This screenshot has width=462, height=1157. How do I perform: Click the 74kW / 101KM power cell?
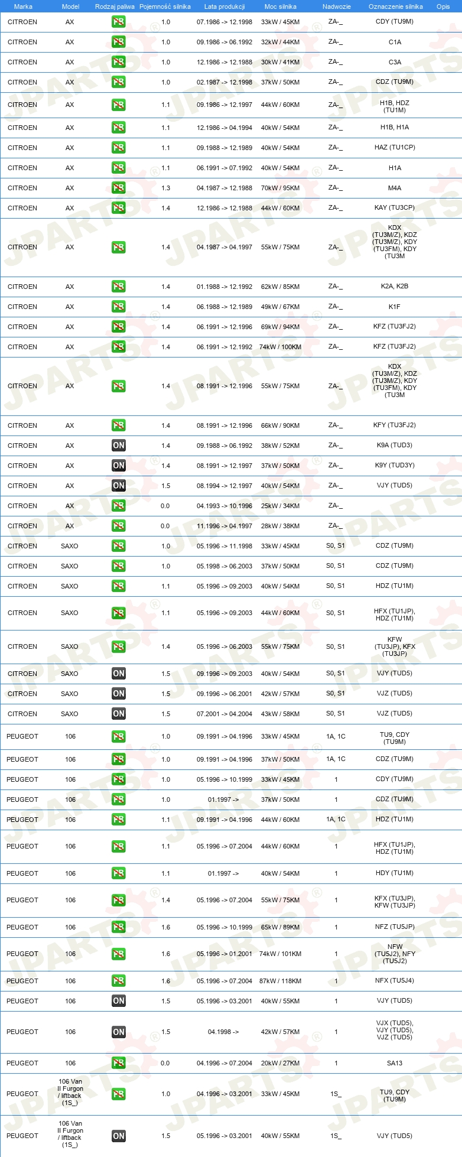point(280,954)
